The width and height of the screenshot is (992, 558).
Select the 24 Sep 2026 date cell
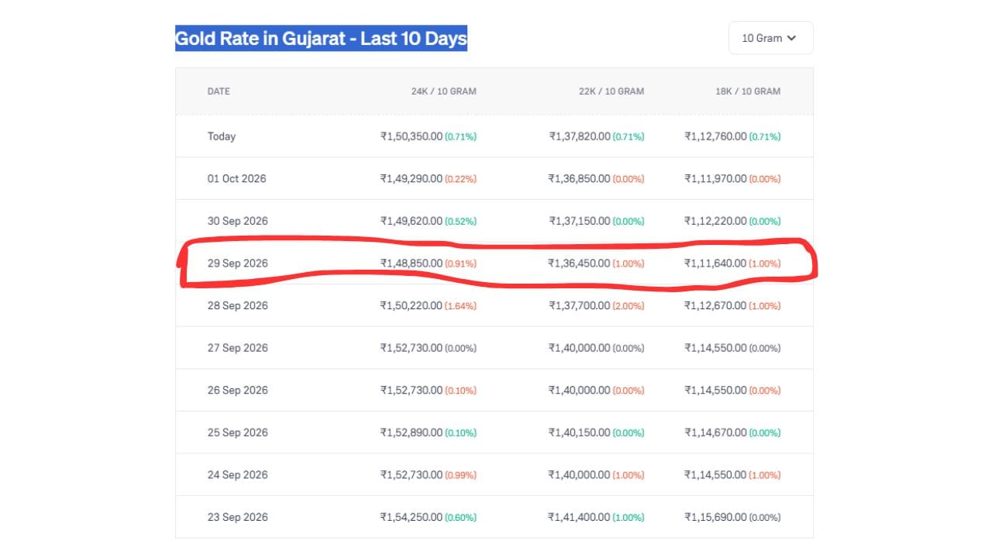237,475
